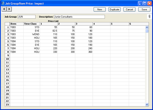Select the WEND time class cell
The width and height of the screenshot is (153, 110).
[32, 34]
